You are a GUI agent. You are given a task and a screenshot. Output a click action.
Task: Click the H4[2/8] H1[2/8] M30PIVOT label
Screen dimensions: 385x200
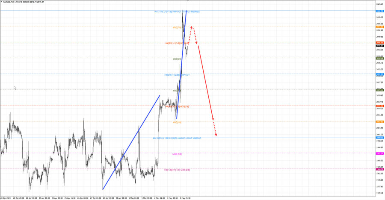pos(177,75)
